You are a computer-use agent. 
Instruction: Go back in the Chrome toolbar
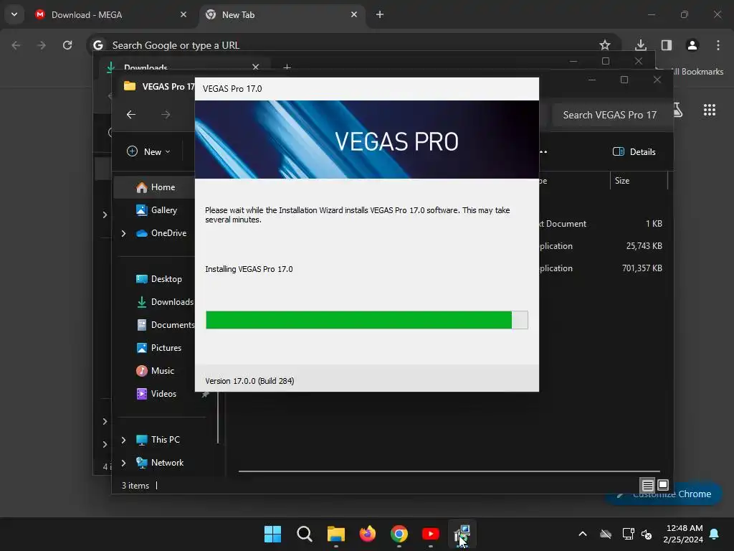pyautogui.click(x=16, y=45)
